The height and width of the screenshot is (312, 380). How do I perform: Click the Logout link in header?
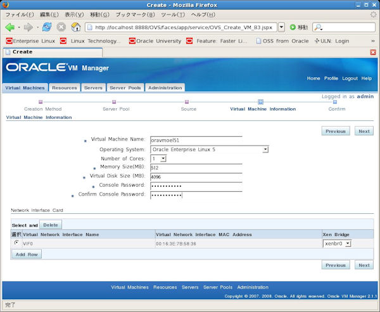click(x=350, y=78)
